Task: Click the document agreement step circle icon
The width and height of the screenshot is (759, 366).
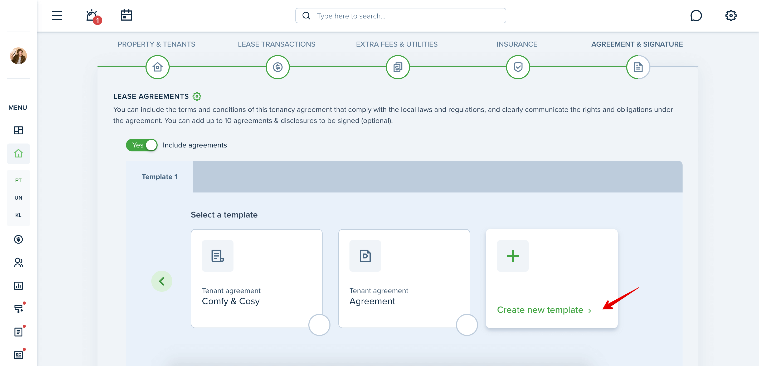Action: [638, 67]
